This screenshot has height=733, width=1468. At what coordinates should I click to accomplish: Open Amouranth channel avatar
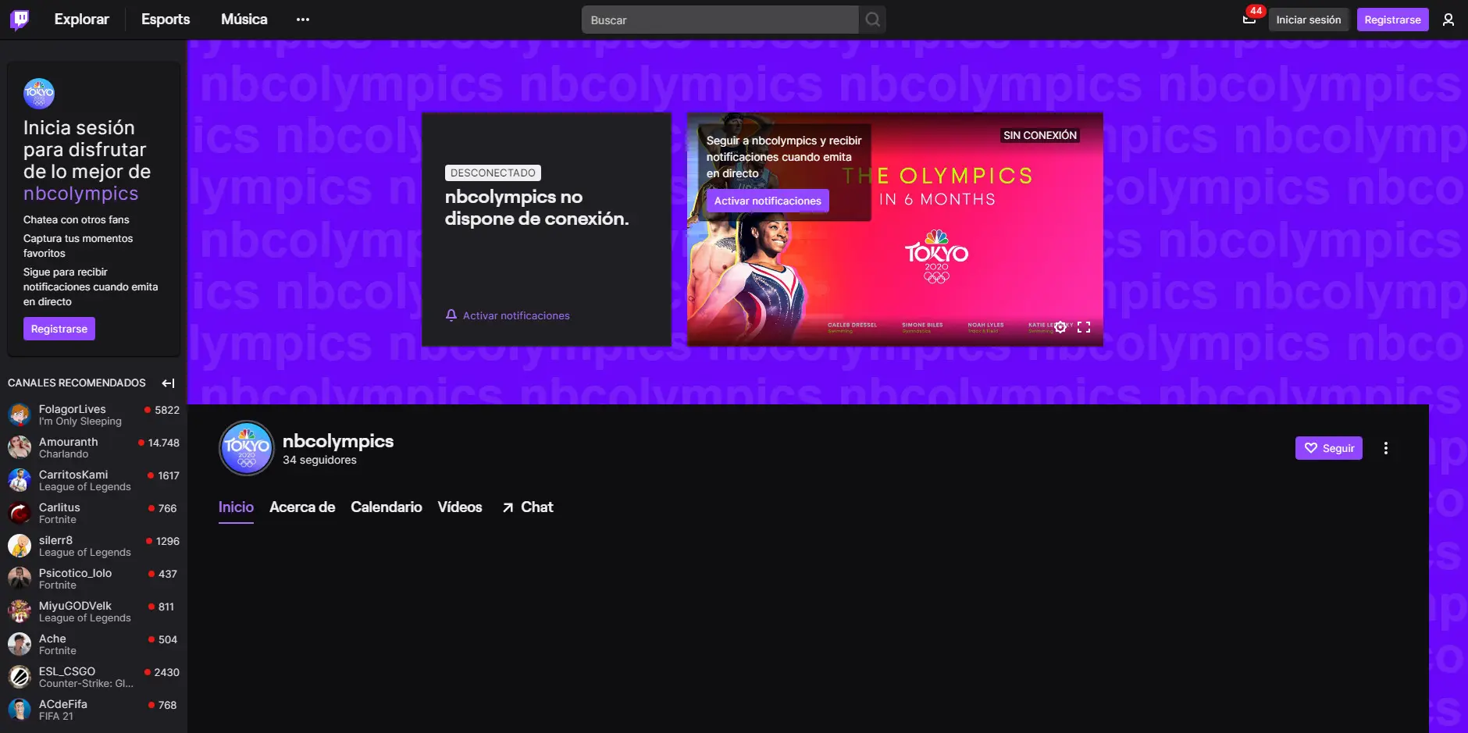(x=20, y=447)
